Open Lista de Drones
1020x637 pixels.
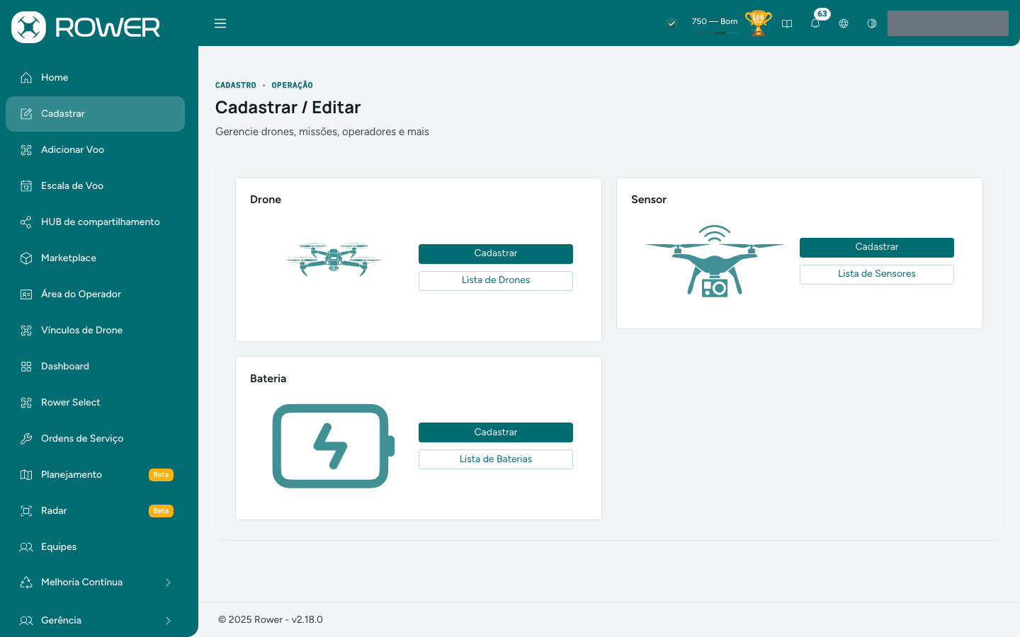pos(496,280)
